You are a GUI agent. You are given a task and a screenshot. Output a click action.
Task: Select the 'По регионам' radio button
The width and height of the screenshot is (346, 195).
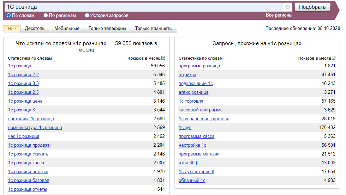click(x=46, y=16)
